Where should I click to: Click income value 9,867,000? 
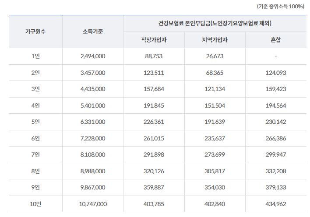[x=93, y=187]
